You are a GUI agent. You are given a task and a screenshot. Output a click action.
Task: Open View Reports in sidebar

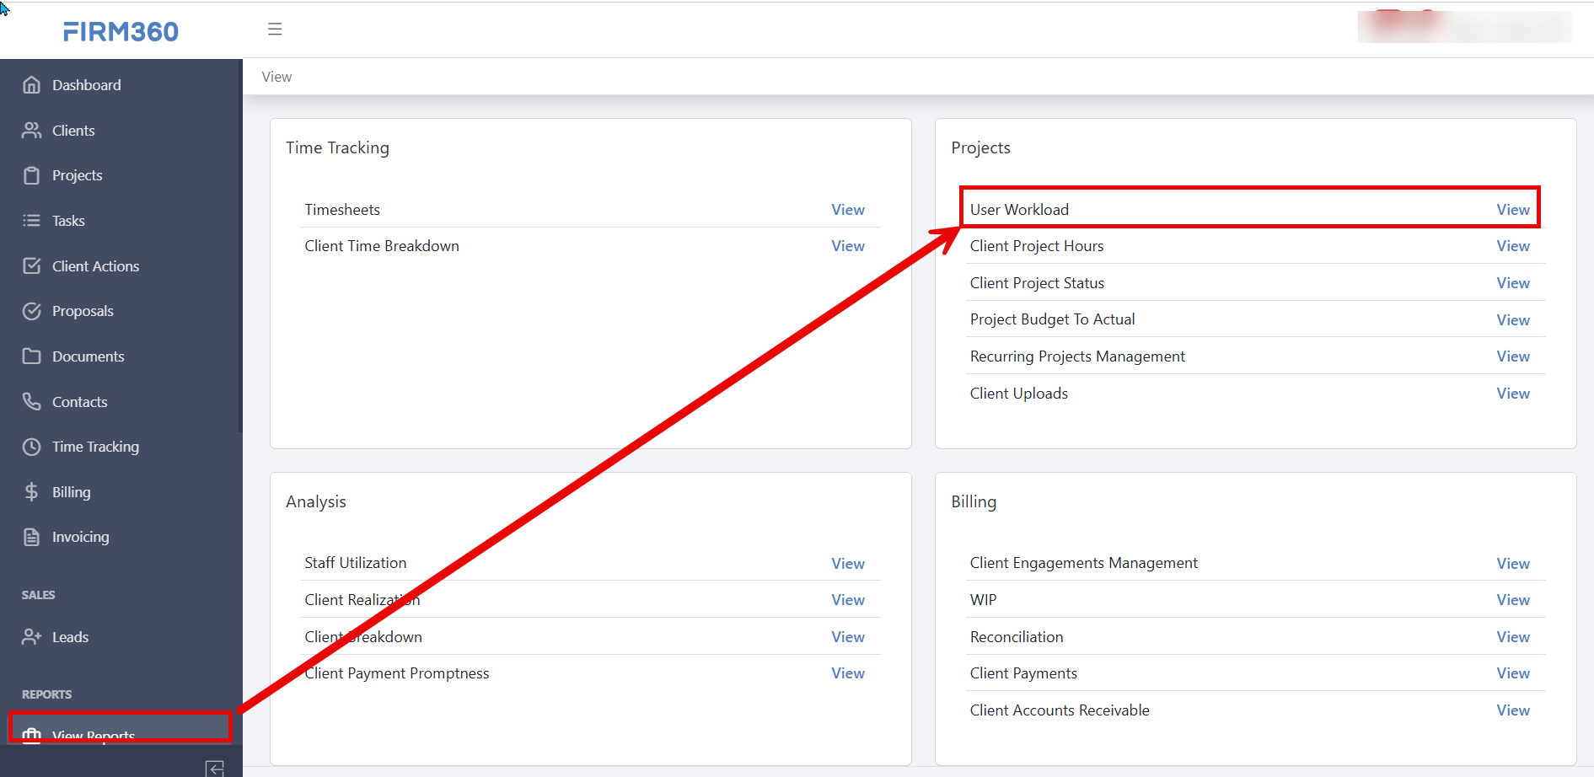(93, 734)
